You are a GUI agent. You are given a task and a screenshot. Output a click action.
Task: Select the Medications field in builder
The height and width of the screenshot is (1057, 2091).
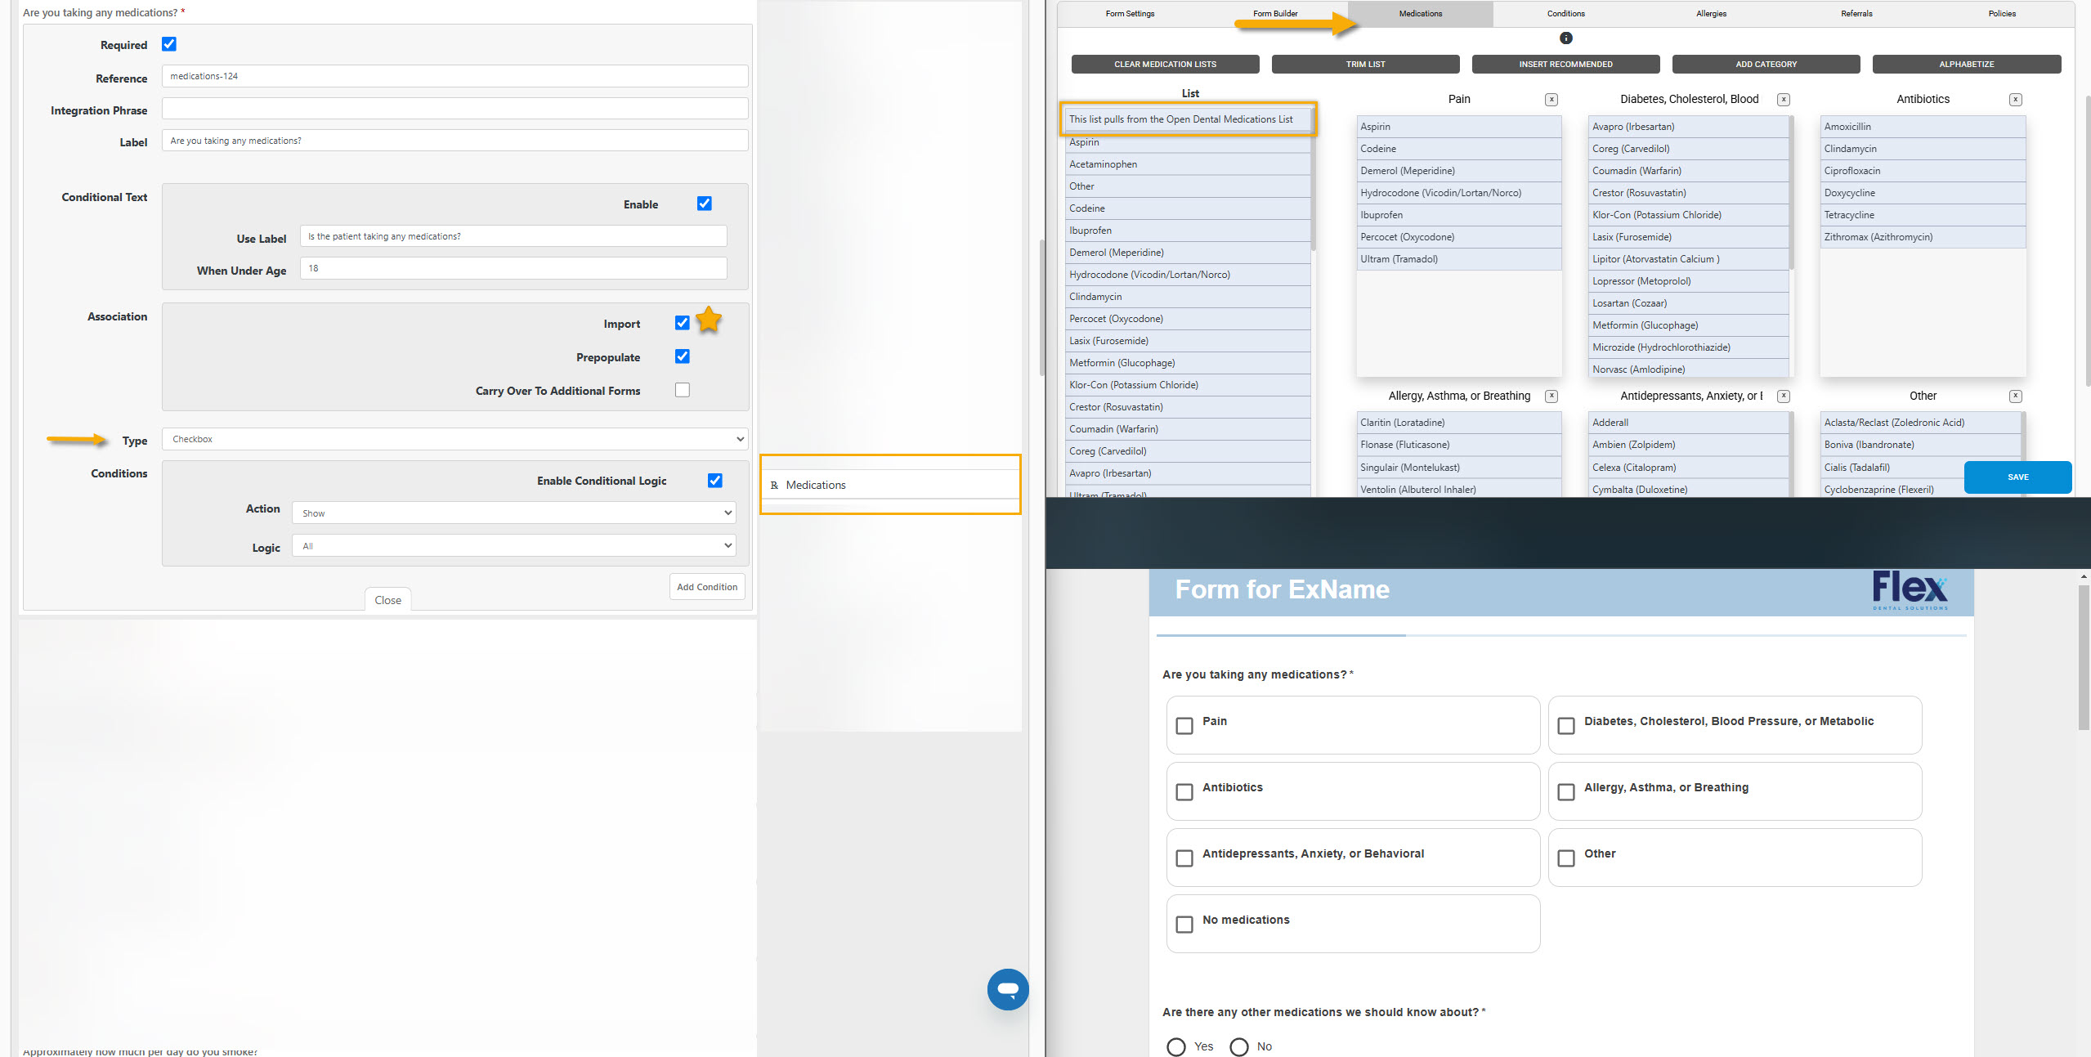coord(890,485)
